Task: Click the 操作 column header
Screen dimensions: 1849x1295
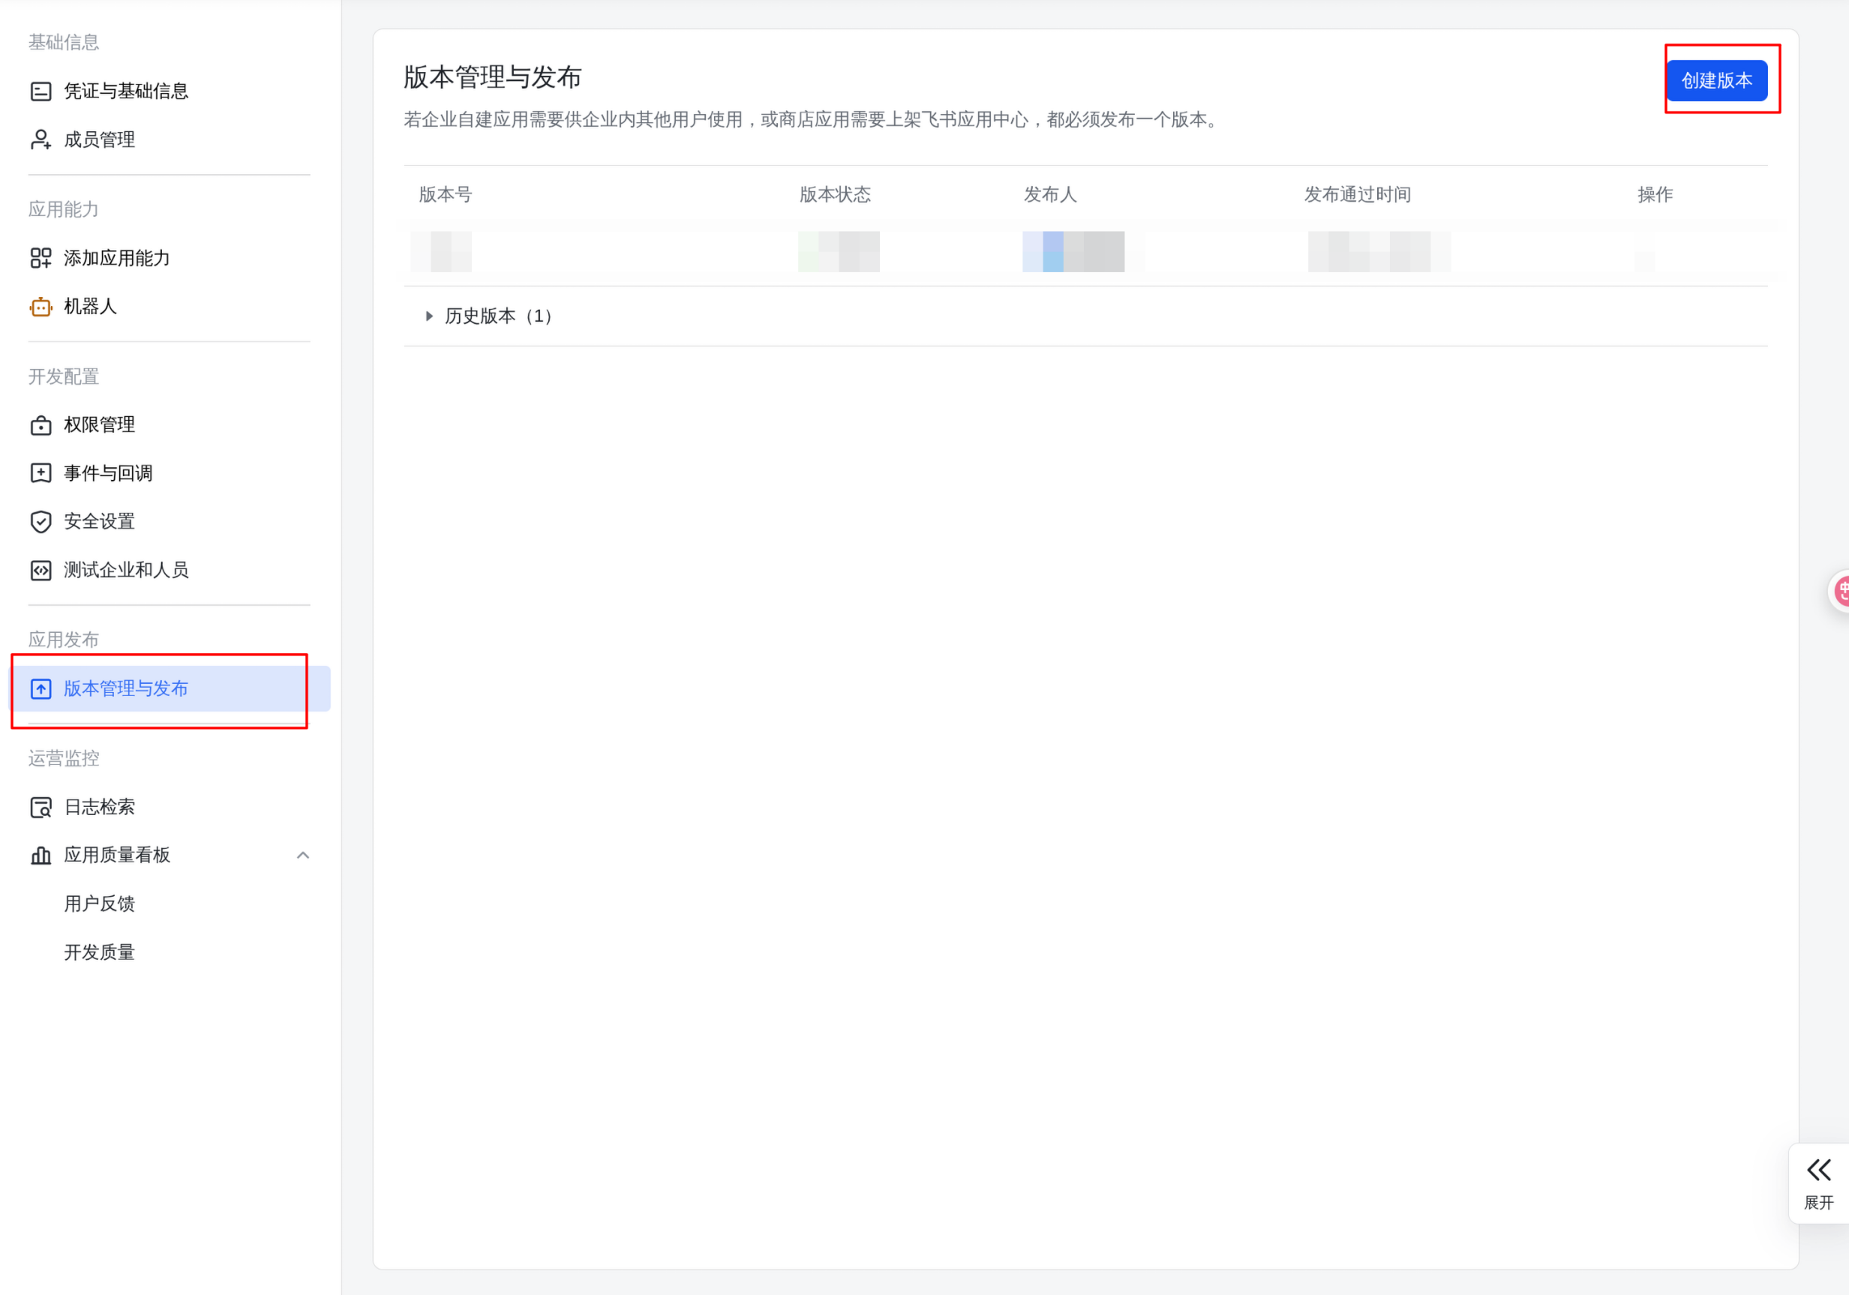Action: (x=1655, y=195)
